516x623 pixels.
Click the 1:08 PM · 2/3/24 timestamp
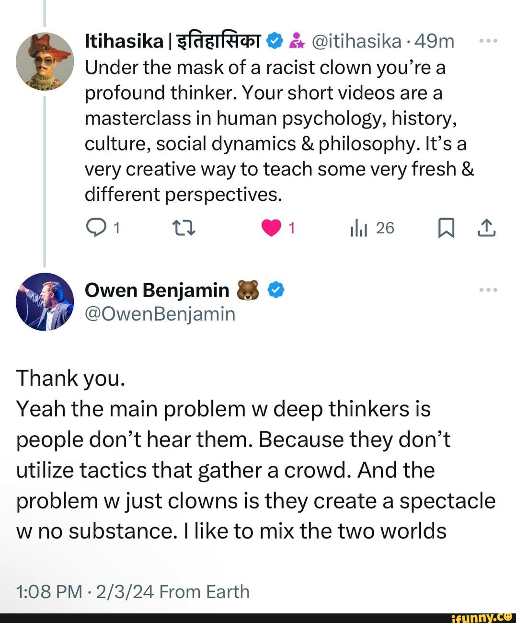point(85,591)
